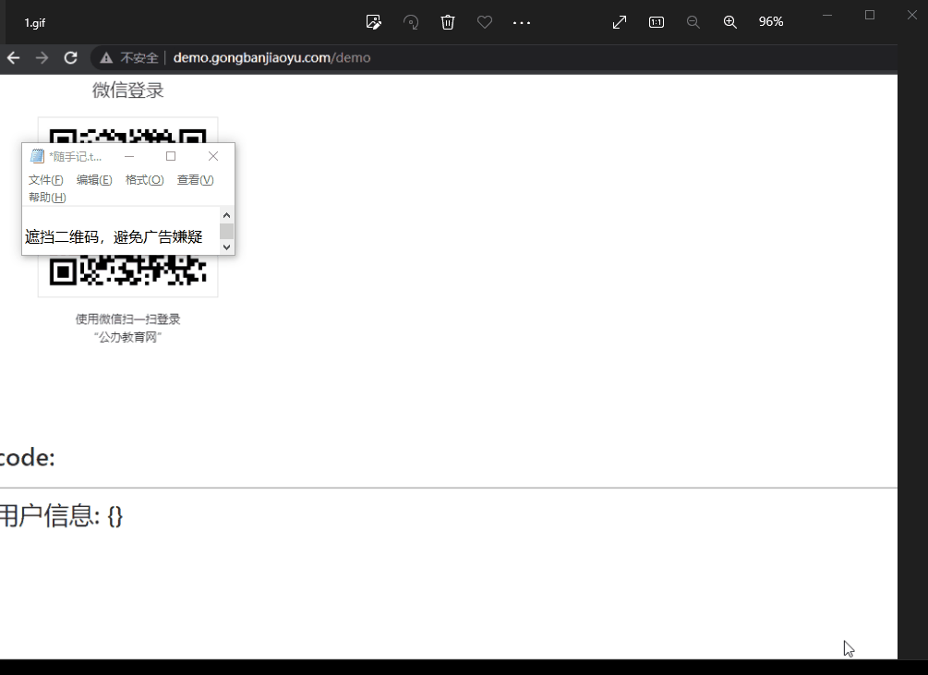Rotate the image
The image size is (928, 675).
[411, 22]
